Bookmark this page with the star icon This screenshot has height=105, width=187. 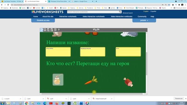169,5
